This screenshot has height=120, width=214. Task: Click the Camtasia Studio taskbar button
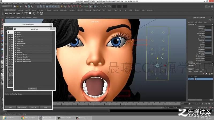(65, 118)
